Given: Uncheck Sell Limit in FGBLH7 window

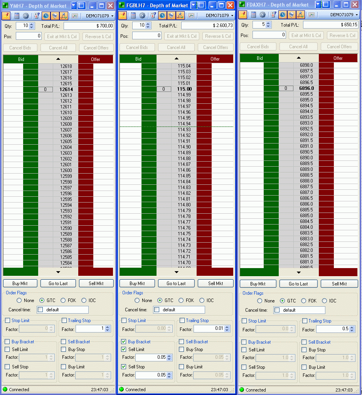Looking at the screenshot, I should coord(124,349).
